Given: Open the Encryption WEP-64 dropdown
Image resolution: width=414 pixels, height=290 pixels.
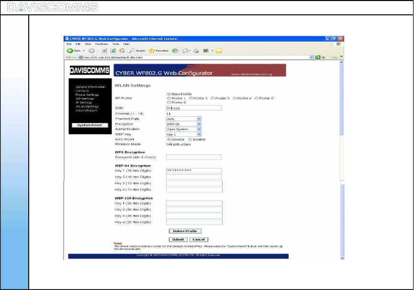Looking at the screenshot, I should [199, 124].
